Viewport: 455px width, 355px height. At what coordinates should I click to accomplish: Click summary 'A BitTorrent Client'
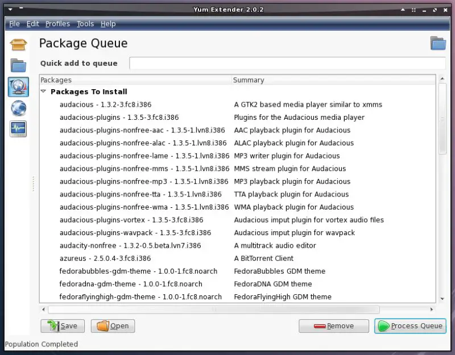tap(264, 258)
